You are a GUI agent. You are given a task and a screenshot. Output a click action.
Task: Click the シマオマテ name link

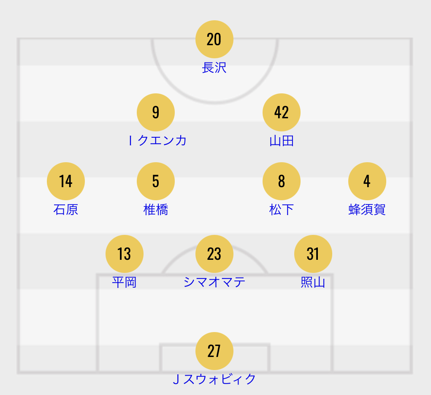coord(214,282)
